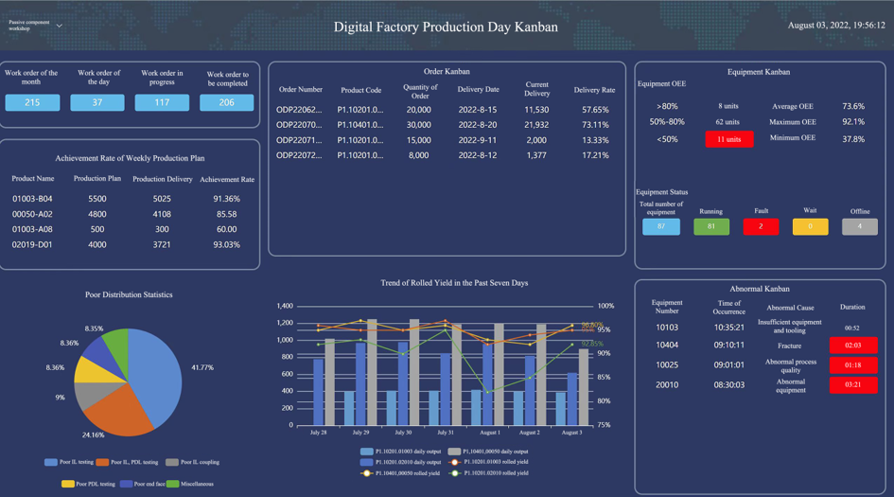Toggle P1.10201.02010 rolled yield legend series

pyautogui.click(x=454, y=472)
